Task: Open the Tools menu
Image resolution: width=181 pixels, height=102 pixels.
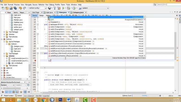Action: click(x=68, y=5)
